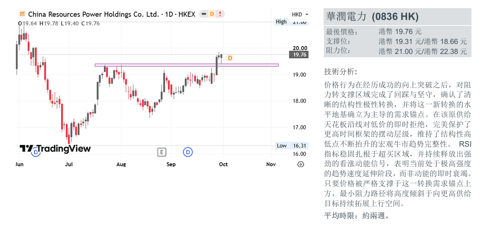Open chart settings icon at the time axis corner
The height and width of the screenshot is (229, 493).
[x=301, y=164]
